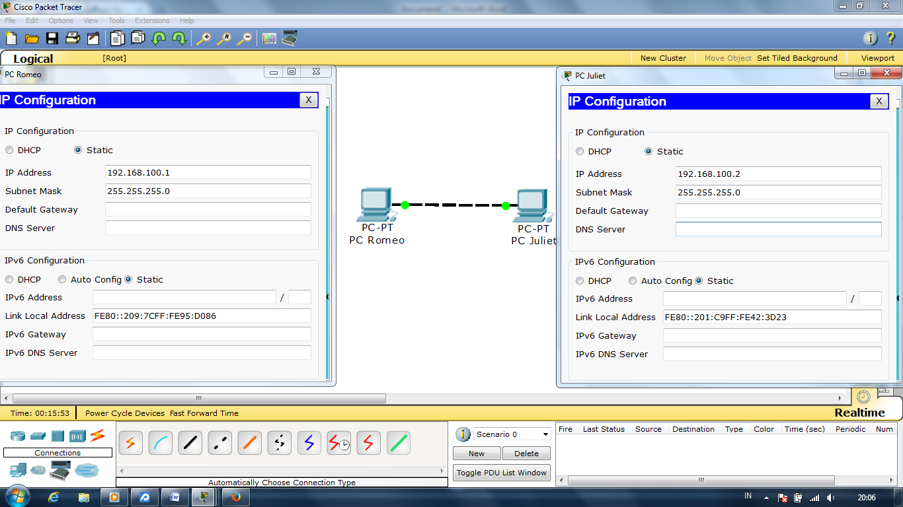Open the Activity Wizard toolbar icon

tap(93, 38)
